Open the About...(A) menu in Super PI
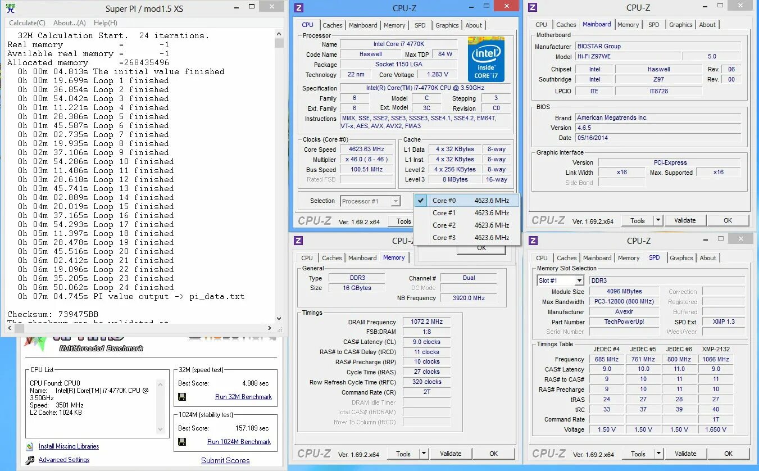Image resolution: width=759 pixels, height=471 pixels. (x=70, y=23)
